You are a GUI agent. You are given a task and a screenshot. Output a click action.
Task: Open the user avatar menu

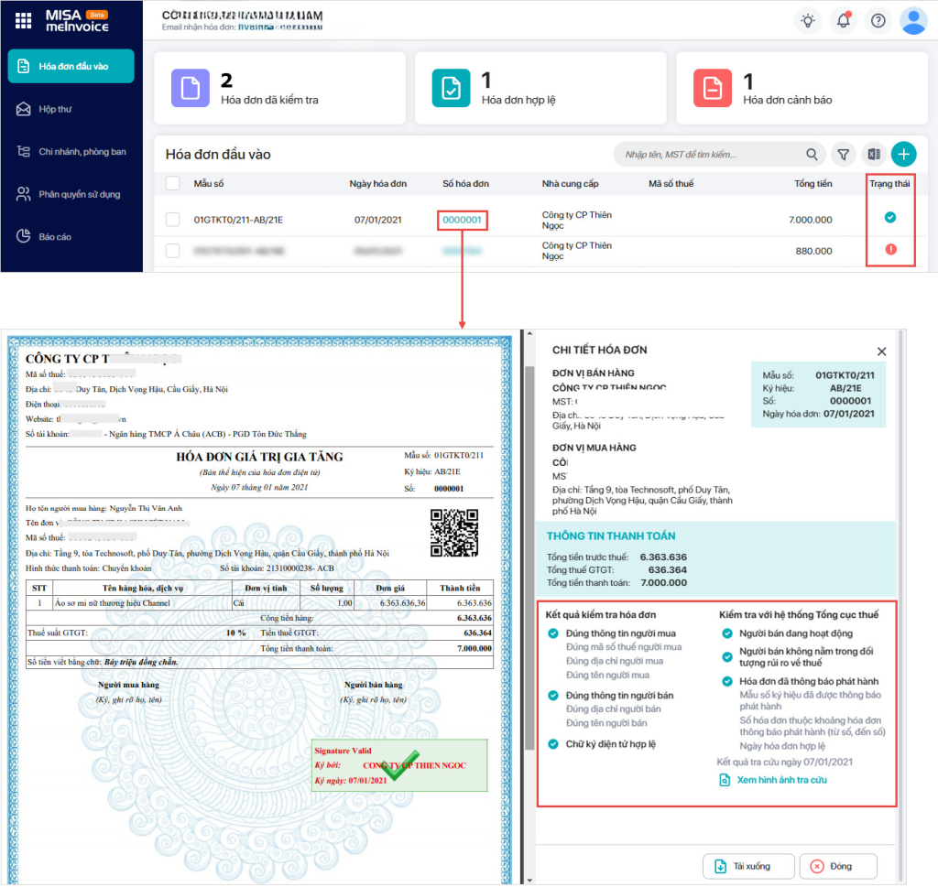click(x=913, y=21)
